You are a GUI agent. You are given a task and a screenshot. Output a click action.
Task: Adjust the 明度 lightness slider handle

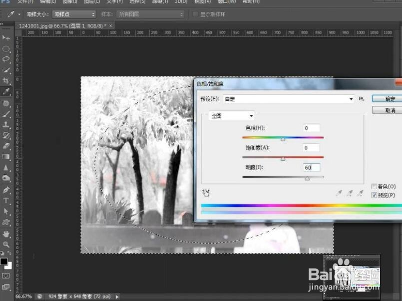307,179
